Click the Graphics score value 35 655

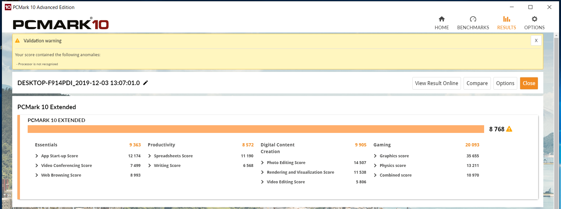(x=473, y=156)
